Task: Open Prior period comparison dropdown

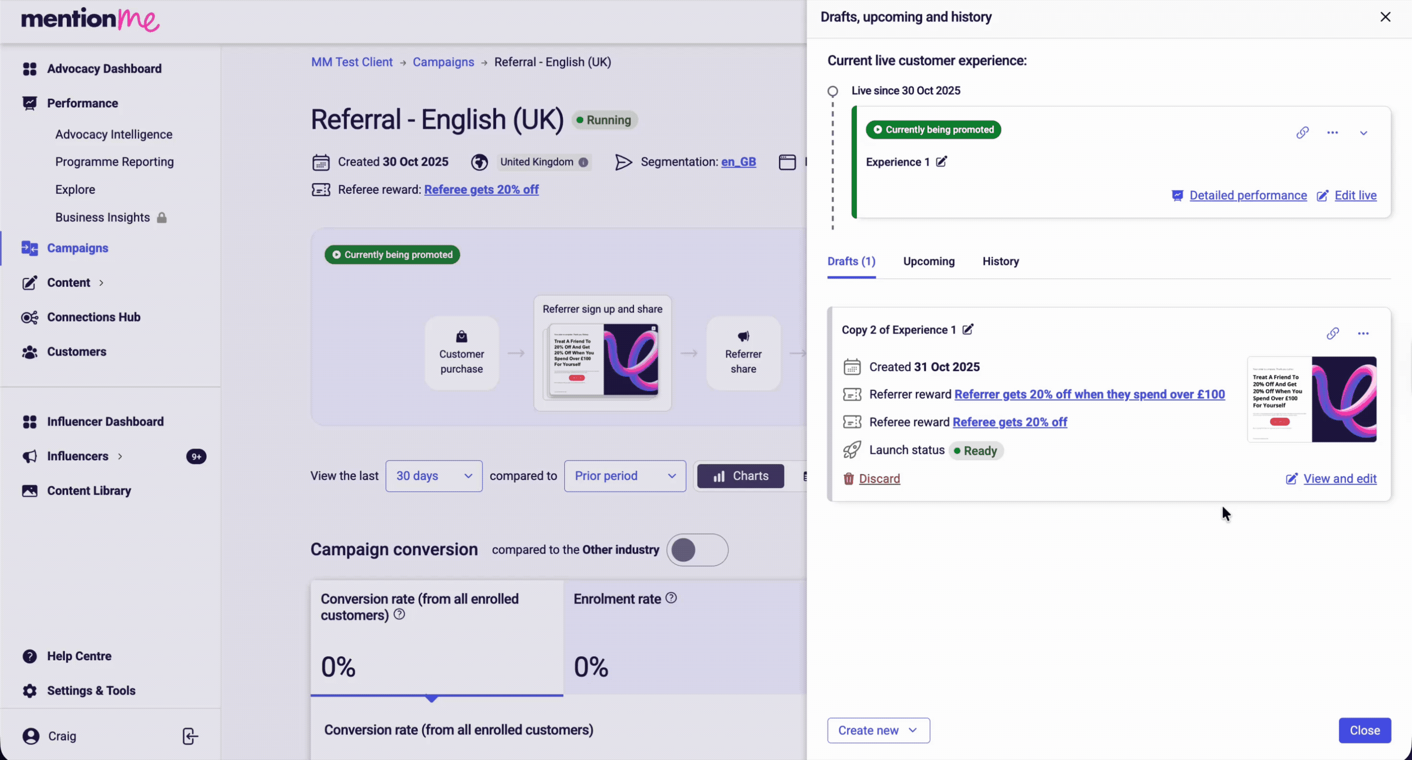Action: [x=624, y=476]
